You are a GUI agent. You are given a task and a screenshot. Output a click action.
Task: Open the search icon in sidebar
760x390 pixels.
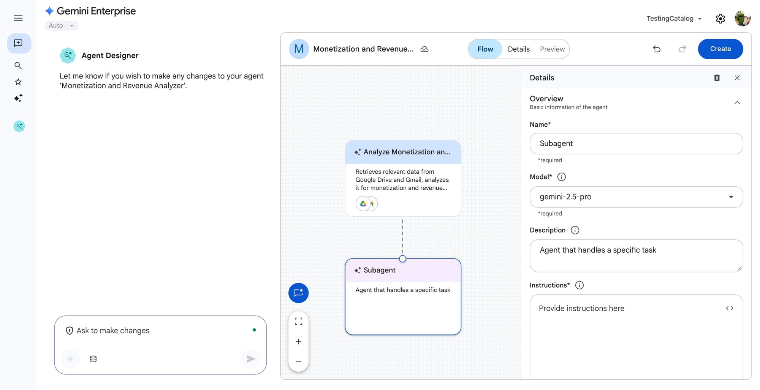pos(18,66)
